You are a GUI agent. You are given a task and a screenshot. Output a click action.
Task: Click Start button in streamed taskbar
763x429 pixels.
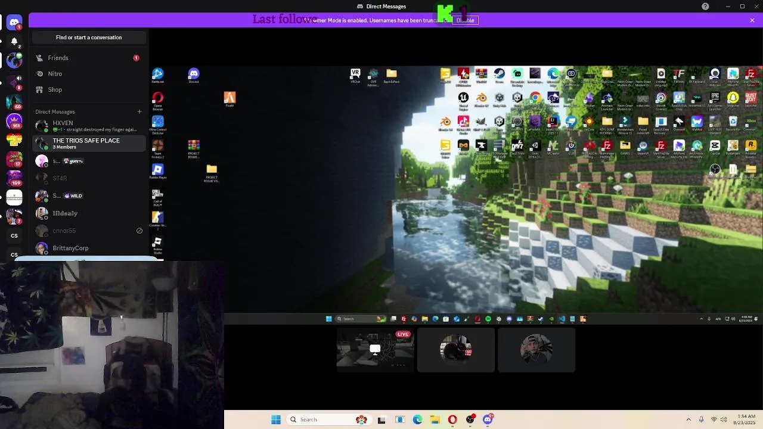pos(328,319)
